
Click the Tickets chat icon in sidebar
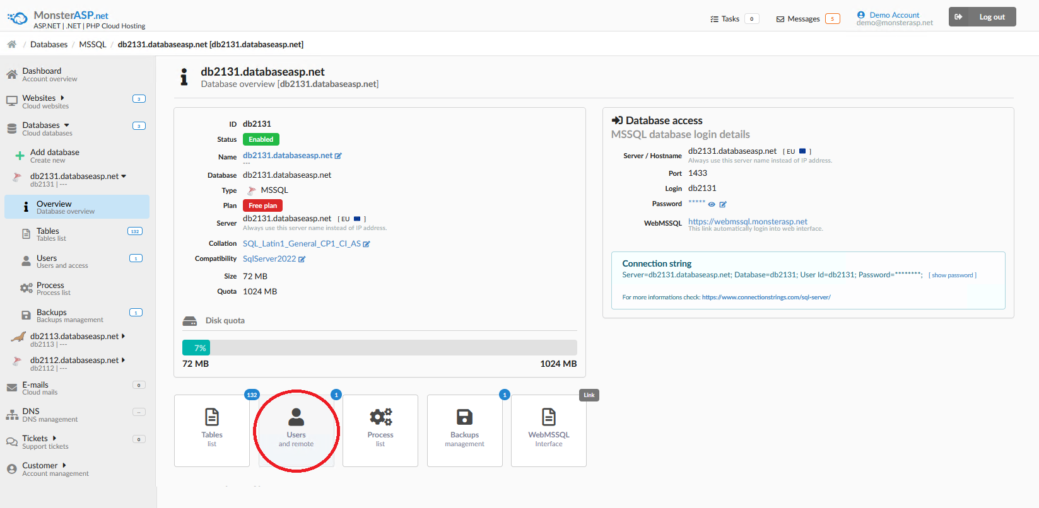(11, 442)
